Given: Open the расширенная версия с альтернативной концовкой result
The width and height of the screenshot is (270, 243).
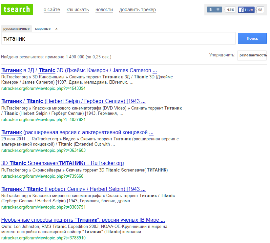Looking at the screenshot, I should tap(77, 132).
